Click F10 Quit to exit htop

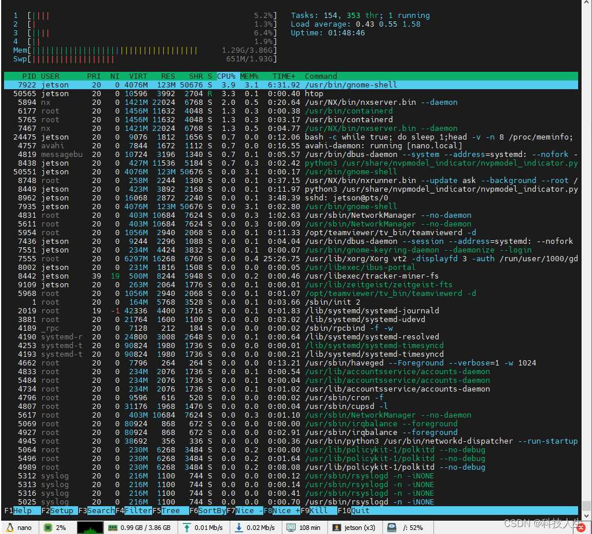click(354, 511)
